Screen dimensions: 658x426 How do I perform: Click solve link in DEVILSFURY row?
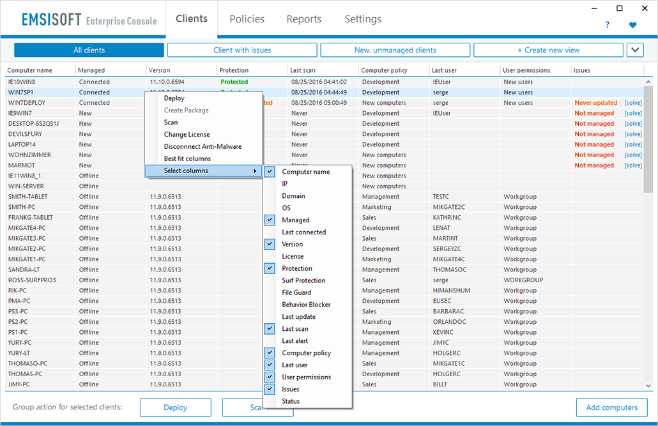tap(633, 134)
